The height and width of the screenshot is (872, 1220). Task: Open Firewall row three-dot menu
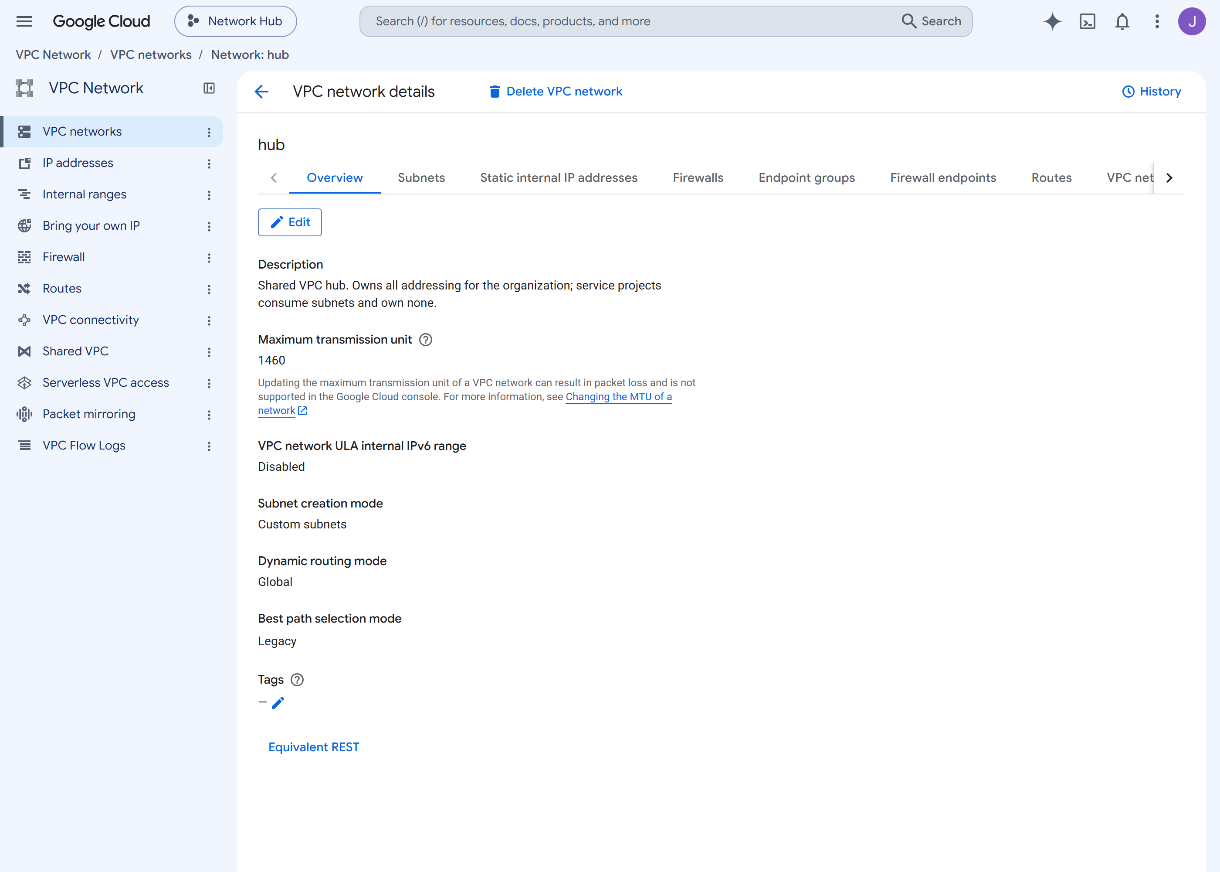tap(209, 258)
